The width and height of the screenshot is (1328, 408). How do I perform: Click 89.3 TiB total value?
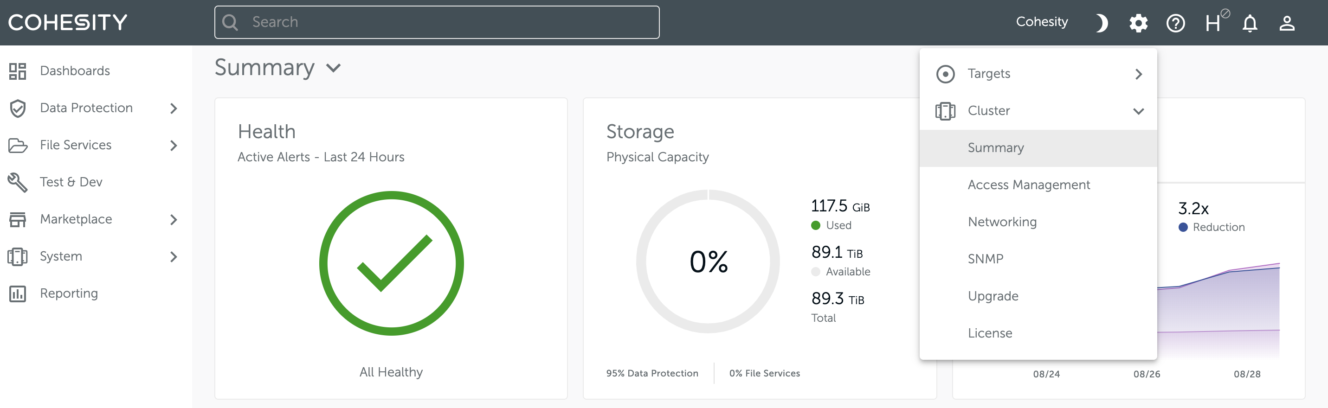coord(838,299)
